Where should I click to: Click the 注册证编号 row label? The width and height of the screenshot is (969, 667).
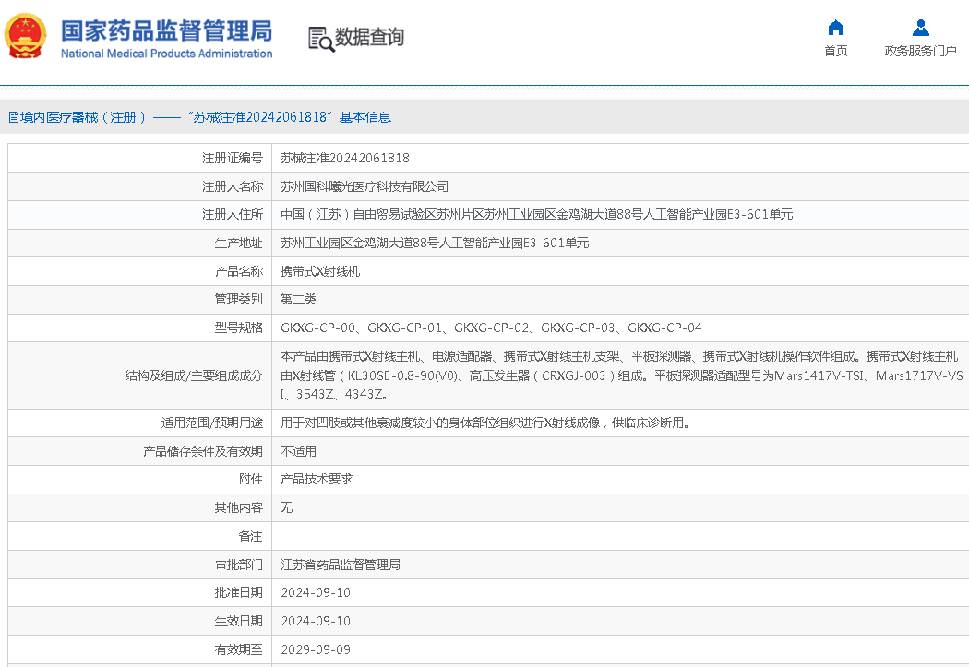233,158
